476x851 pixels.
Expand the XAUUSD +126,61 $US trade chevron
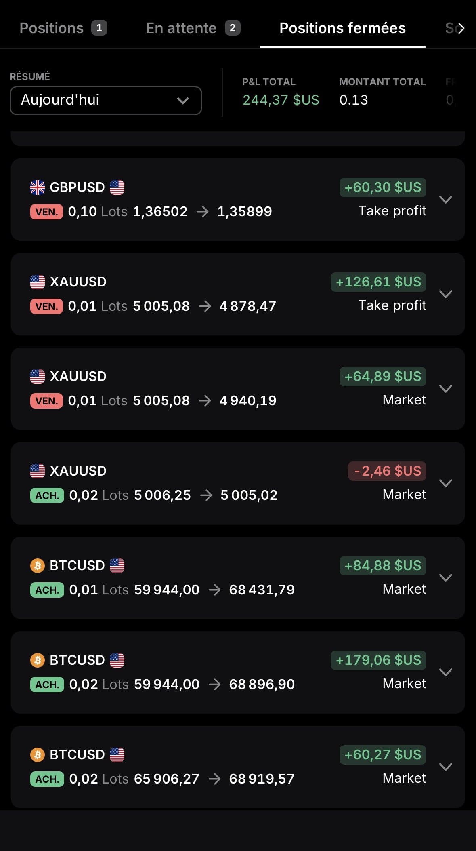pyautogui.click(x=445, y=294)
